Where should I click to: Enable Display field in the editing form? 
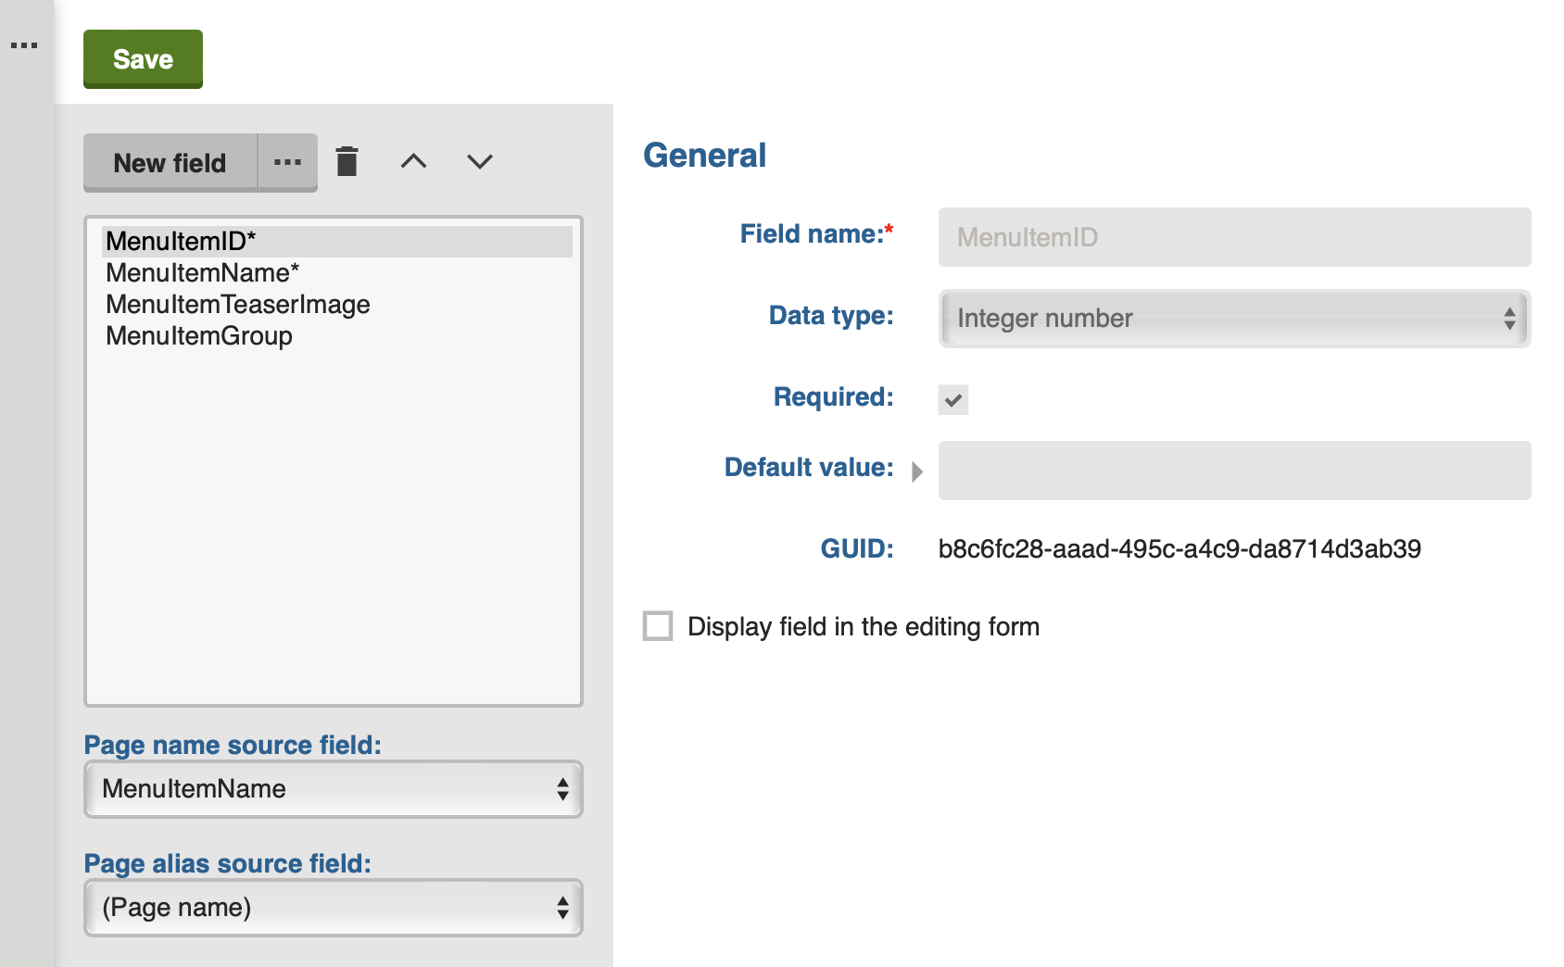point(658,626)
